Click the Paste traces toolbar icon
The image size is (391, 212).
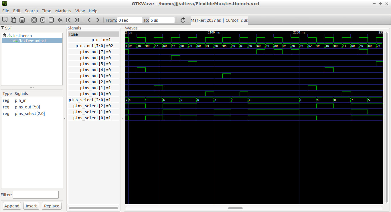(x=22, y=20)
